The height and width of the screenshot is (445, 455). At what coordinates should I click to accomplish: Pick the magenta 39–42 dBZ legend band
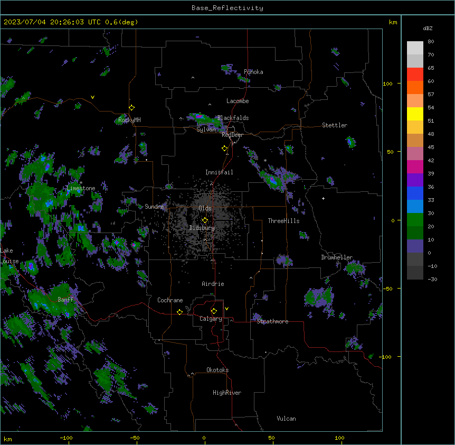coord(415,167)
